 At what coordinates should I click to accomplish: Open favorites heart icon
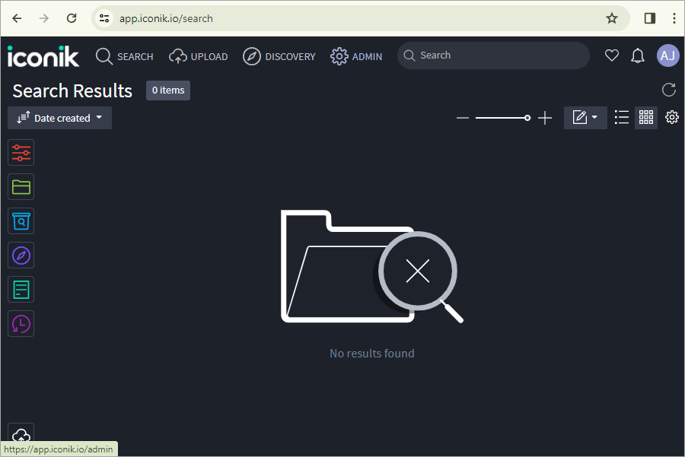click(x=612, y=56)
